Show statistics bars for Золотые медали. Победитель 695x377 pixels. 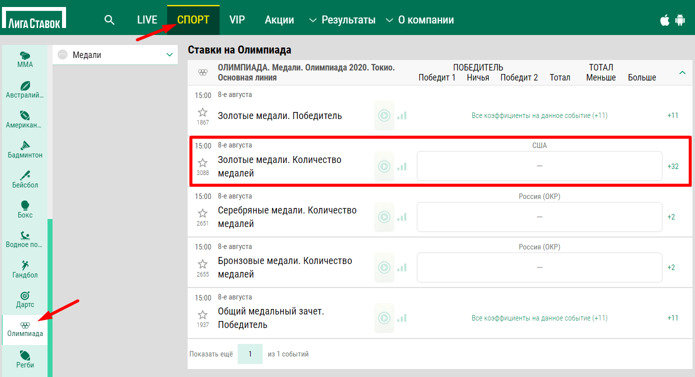click(402, 115)
